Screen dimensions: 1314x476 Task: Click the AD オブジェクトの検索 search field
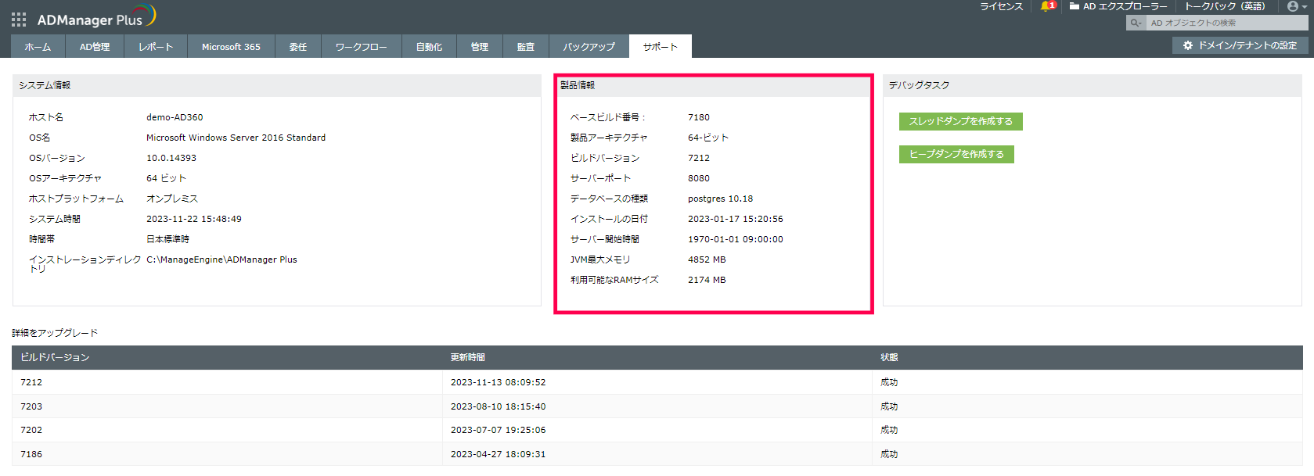pyautogui.click(x=1226, y=23)
